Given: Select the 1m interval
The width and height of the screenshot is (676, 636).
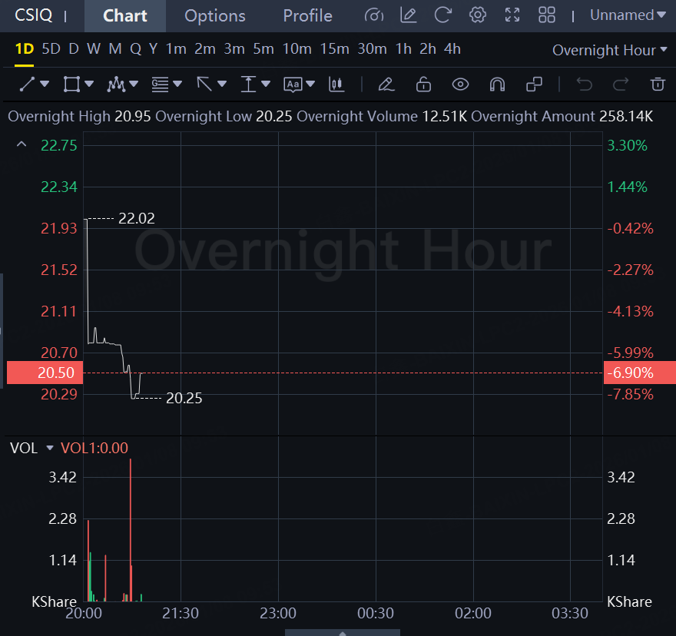Looking at the screenshot, I should [x=176, y=49].
